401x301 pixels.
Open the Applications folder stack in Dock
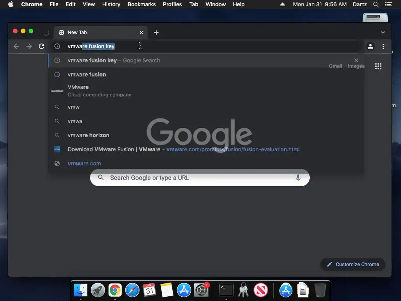(285, 290)
